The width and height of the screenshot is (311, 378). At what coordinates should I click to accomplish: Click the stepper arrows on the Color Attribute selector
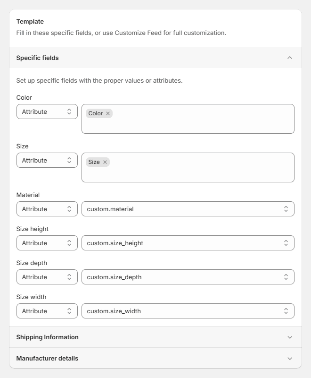(69, 112)
